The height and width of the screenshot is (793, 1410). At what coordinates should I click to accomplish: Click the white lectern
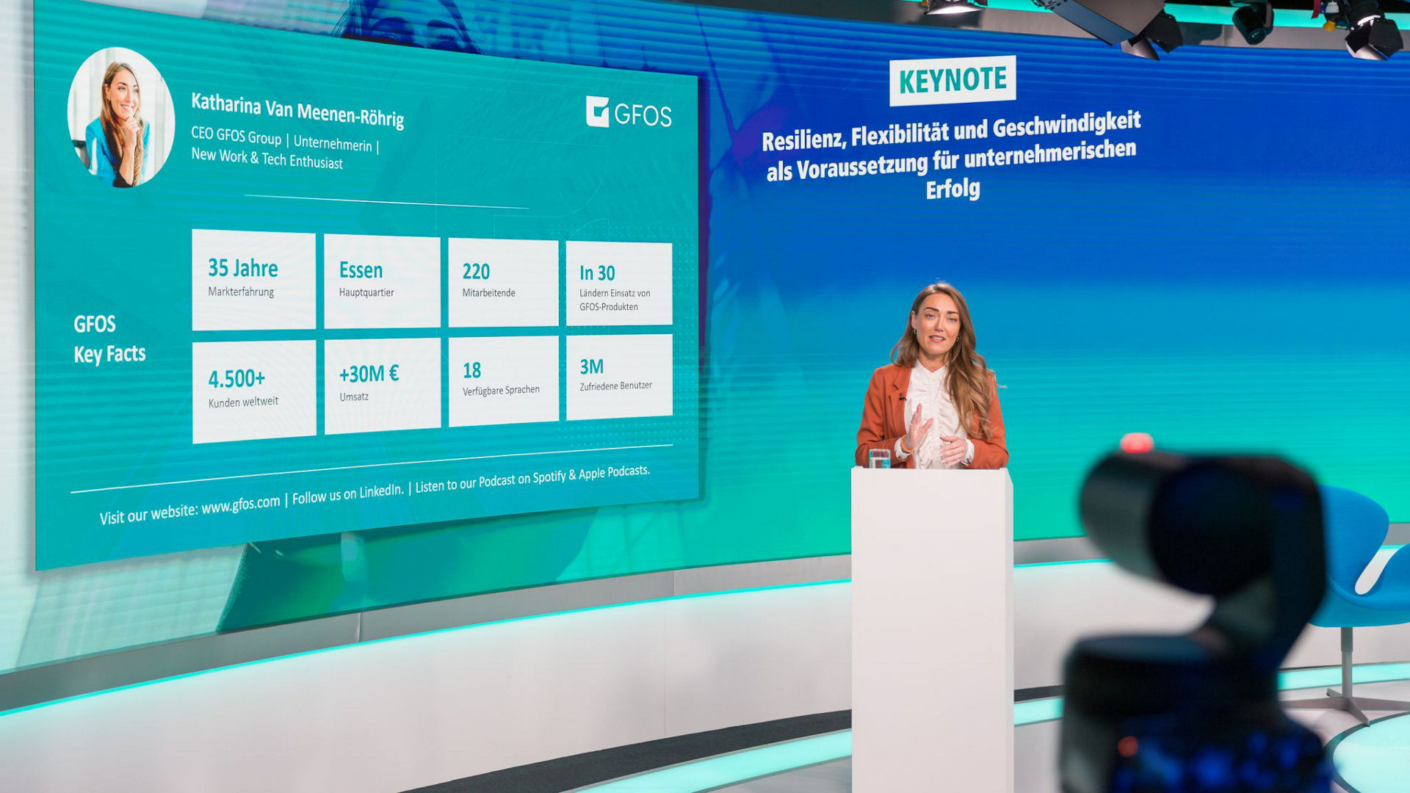tap(933, 630)
